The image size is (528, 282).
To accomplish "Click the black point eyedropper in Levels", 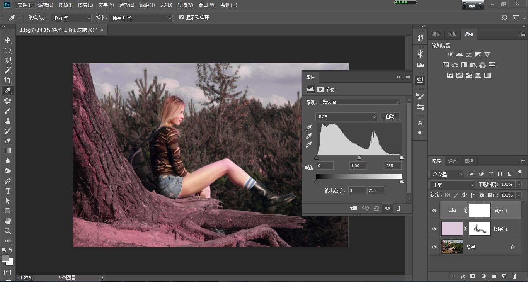I will point(309,128).
